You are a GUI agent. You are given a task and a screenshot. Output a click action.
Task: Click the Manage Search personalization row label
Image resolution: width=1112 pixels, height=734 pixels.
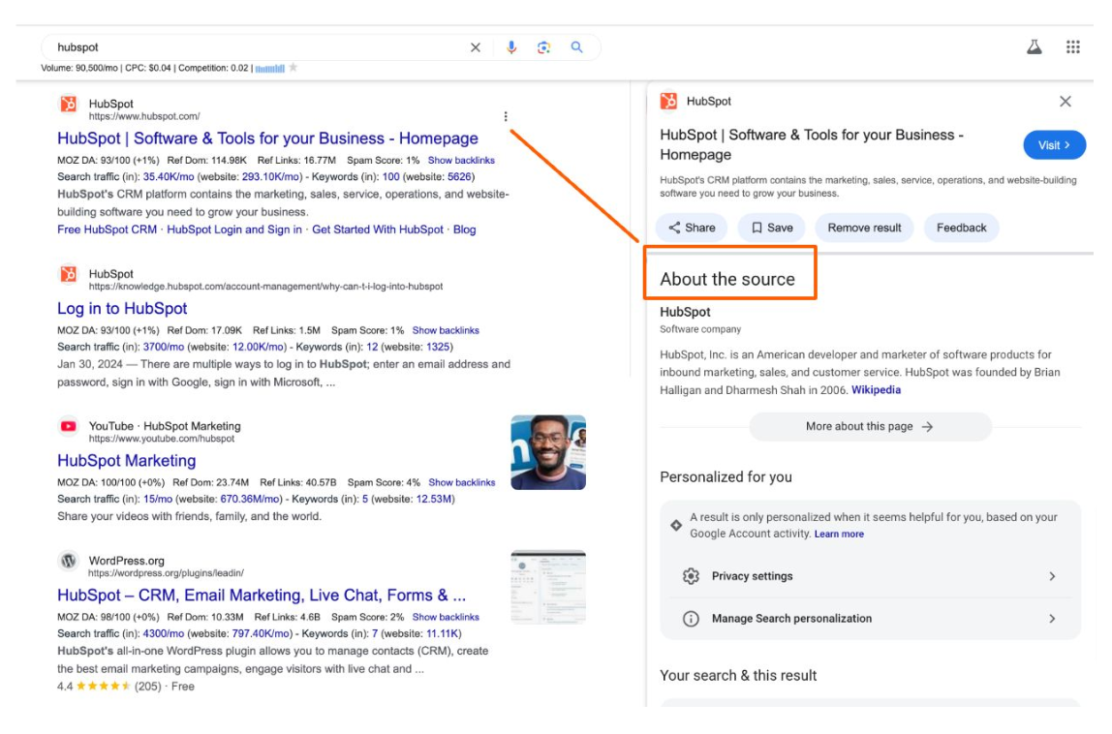791,619
